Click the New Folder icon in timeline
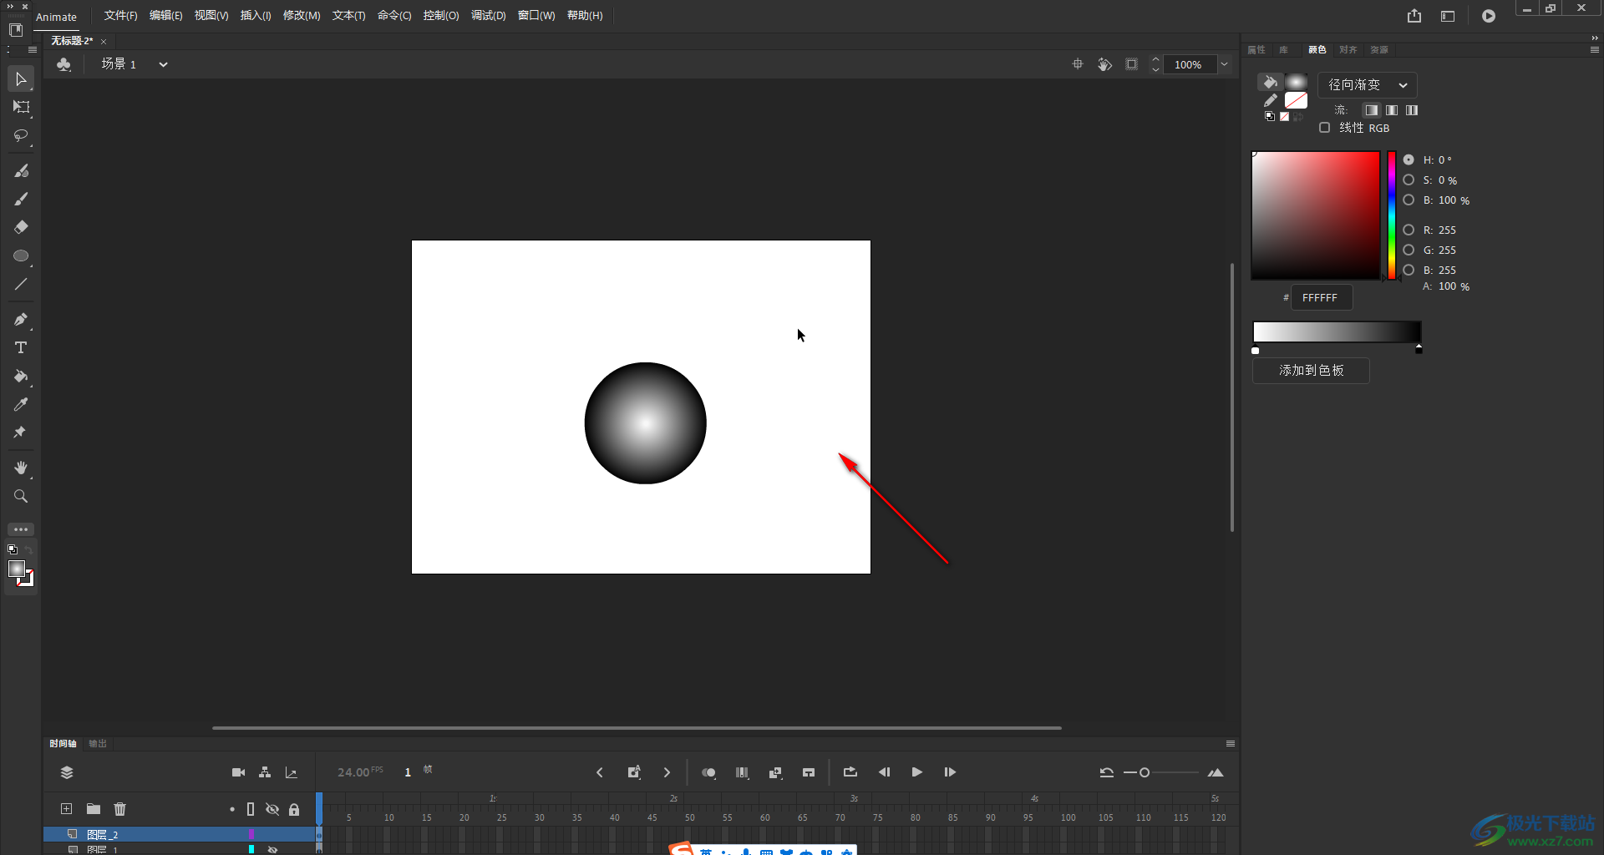1604x855 pixels. point(94,809)
